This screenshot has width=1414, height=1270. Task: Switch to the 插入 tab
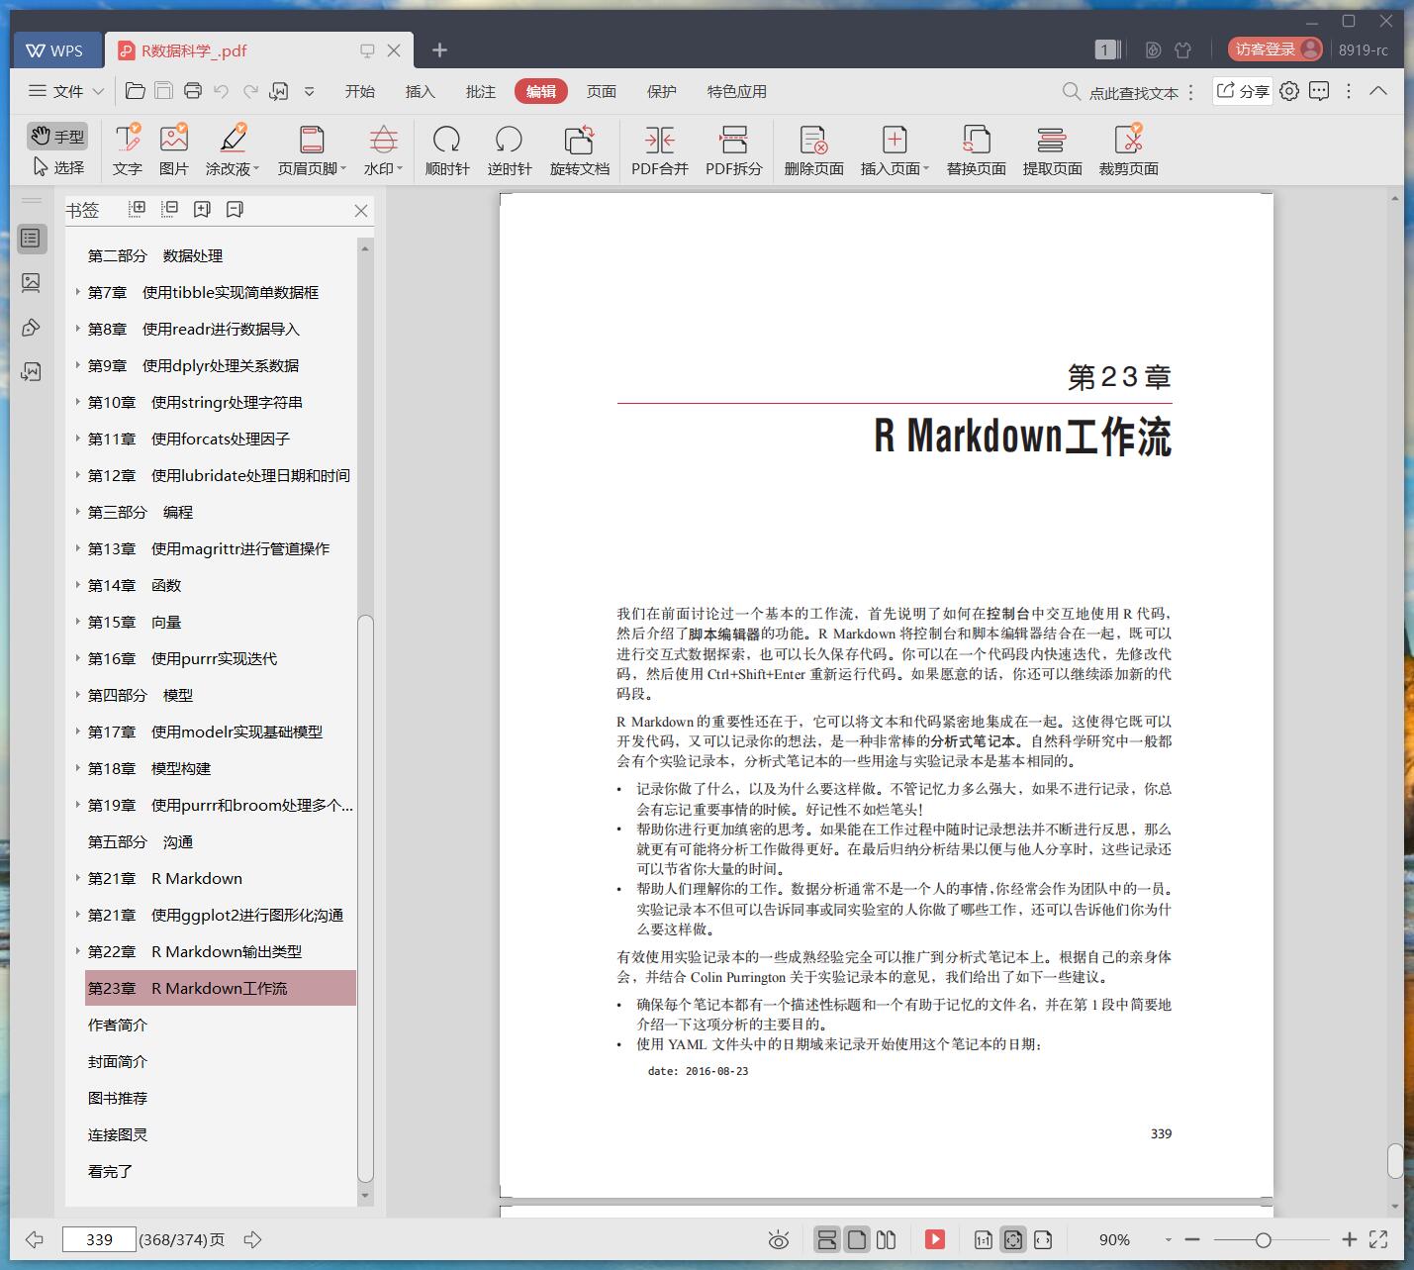[421, 91]
